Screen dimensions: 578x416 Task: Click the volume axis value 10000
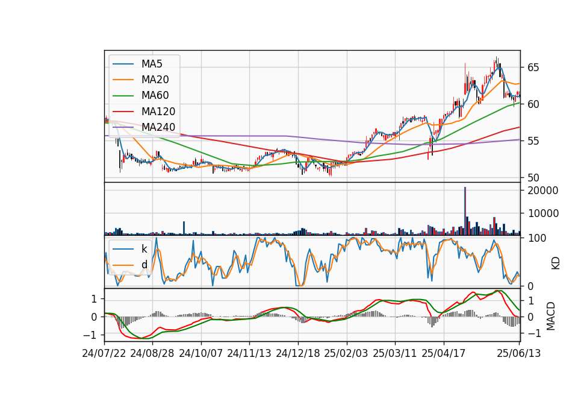click(542, 213)
